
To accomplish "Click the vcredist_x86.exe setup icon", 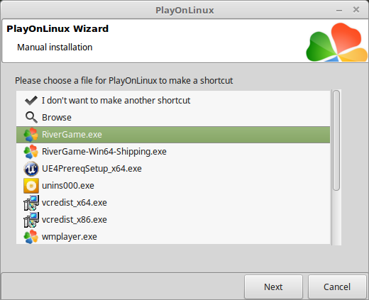I will click(x=31, y=220).
